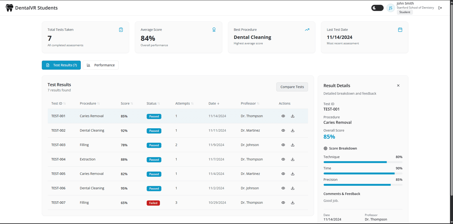The width and height of the screenshot is (453, 224).
Task: Sort by Score column
Action: coord(127,103)
